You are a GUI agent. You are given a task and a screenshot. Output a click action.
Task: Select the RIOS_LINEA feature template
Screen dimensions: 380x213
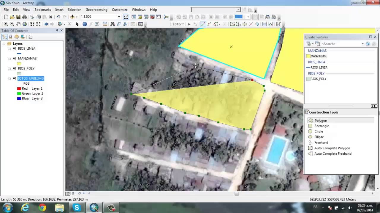coord(317,67)
